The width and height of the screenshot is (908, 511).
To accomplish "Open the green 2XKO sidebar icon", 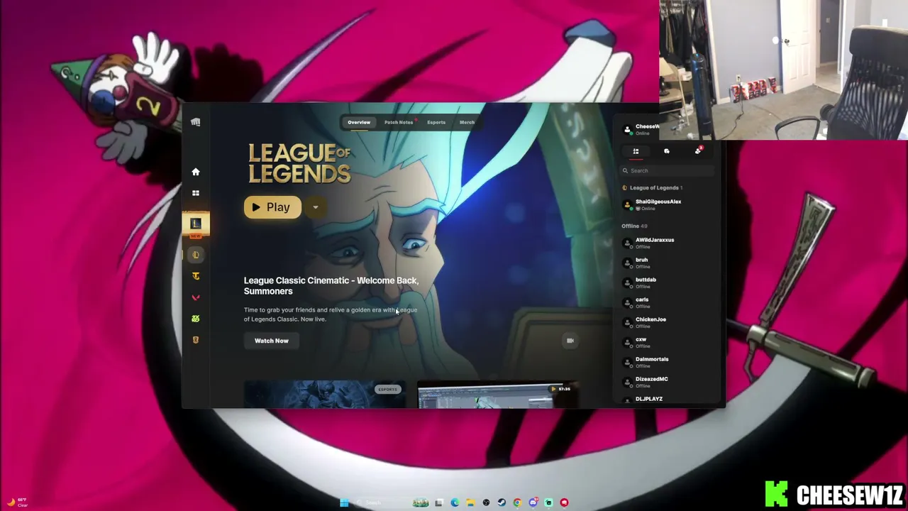I will [196, 319].
